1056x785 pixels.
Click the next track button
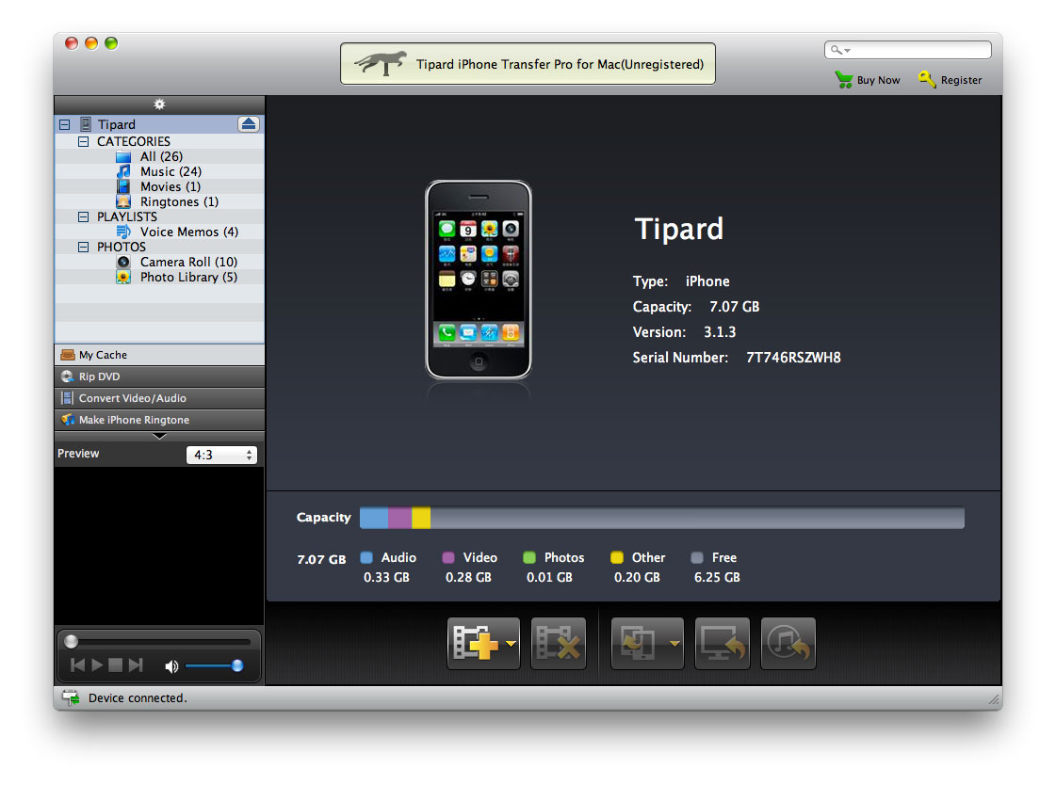point(136,665)
